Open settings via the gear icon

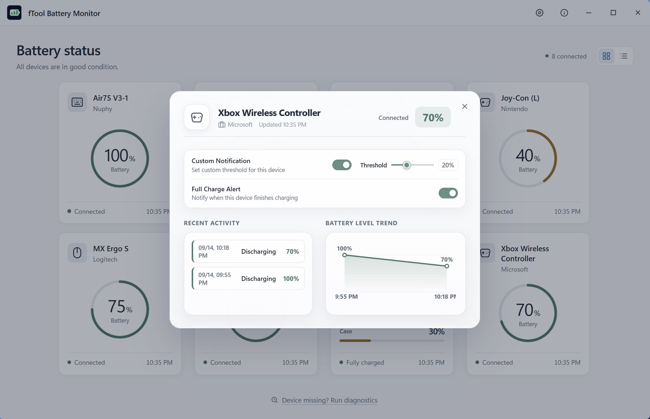[x=539, y=13]
